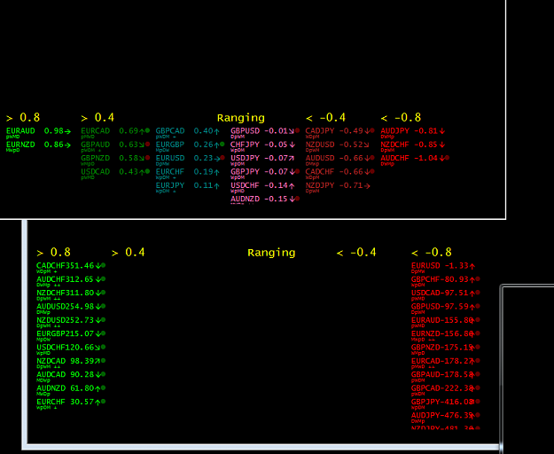Click the arrow next to EURAUD 0.98
This screenshot has height=454, width=554.
click(68, 131)
